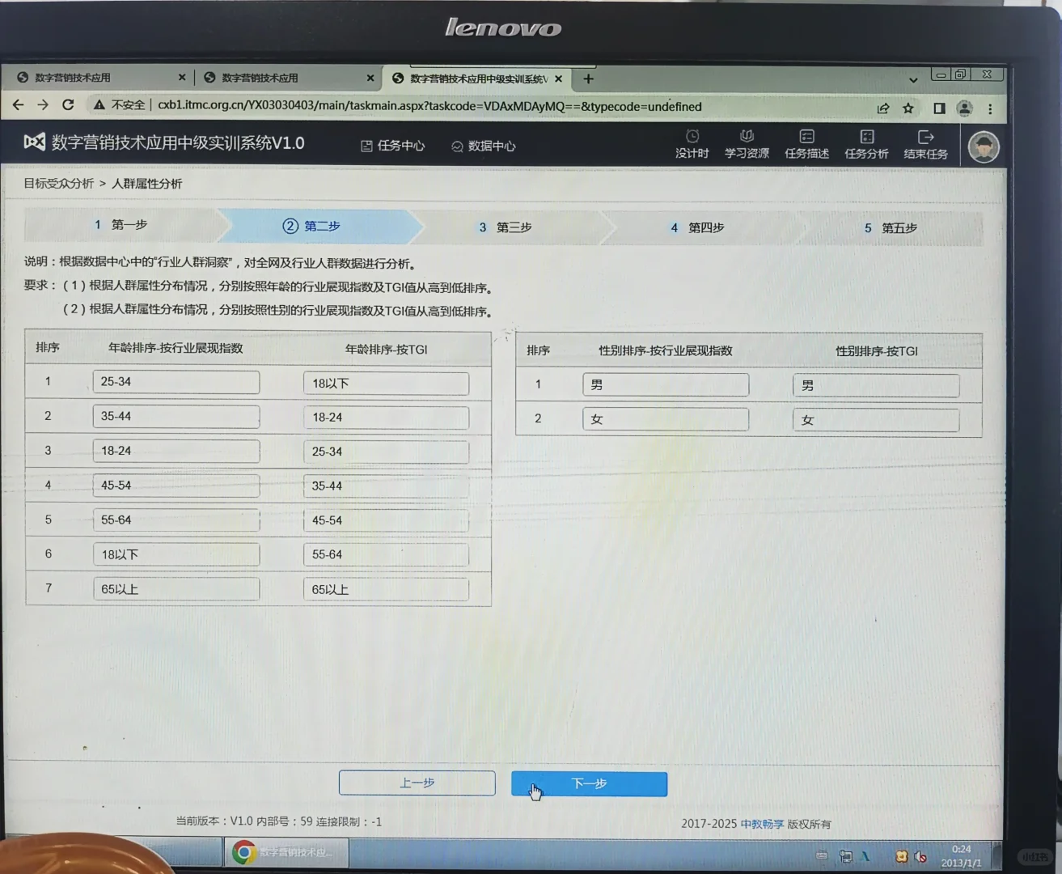This screenshot has width=1062, height=874.
Task: Click the user avatar in the header
Action: pyautogui.click(x=984, y=147)
